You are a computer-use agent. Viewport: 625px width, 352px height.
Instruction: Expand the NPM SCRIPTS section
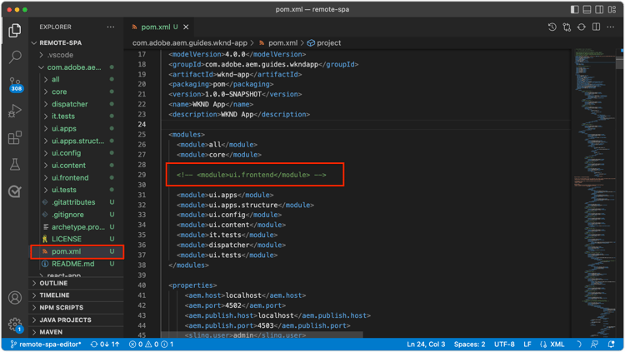[60, 307]
